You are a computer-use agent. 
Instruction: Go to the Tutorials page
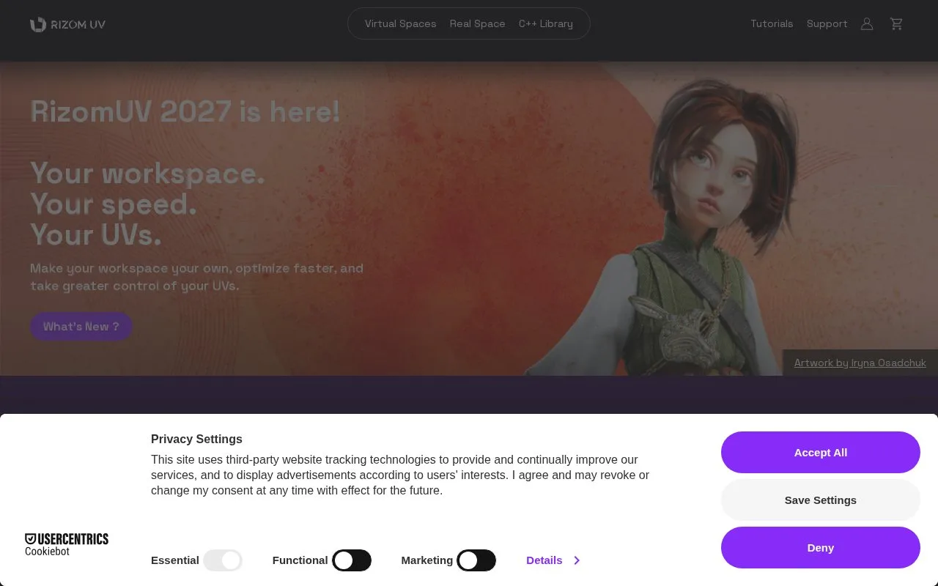[x=772, y=23]
